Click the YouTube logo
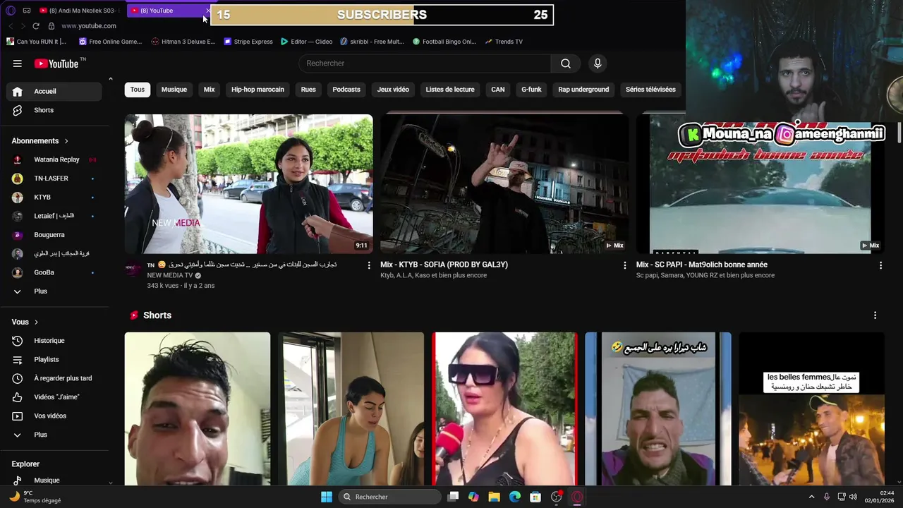This screenshot has width=903, height=508. [x=58, y=64]
